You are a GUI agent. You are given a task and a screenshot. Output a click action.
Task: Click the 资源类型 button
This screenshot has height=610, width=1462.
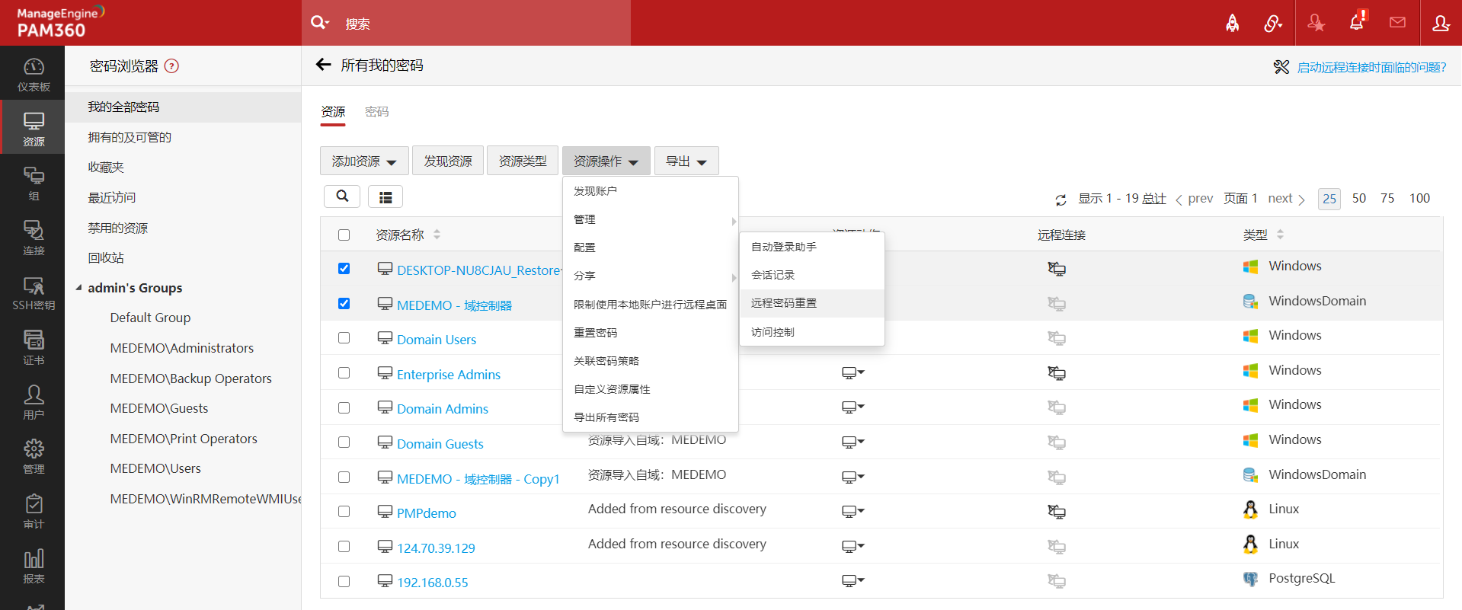[523, 161]
